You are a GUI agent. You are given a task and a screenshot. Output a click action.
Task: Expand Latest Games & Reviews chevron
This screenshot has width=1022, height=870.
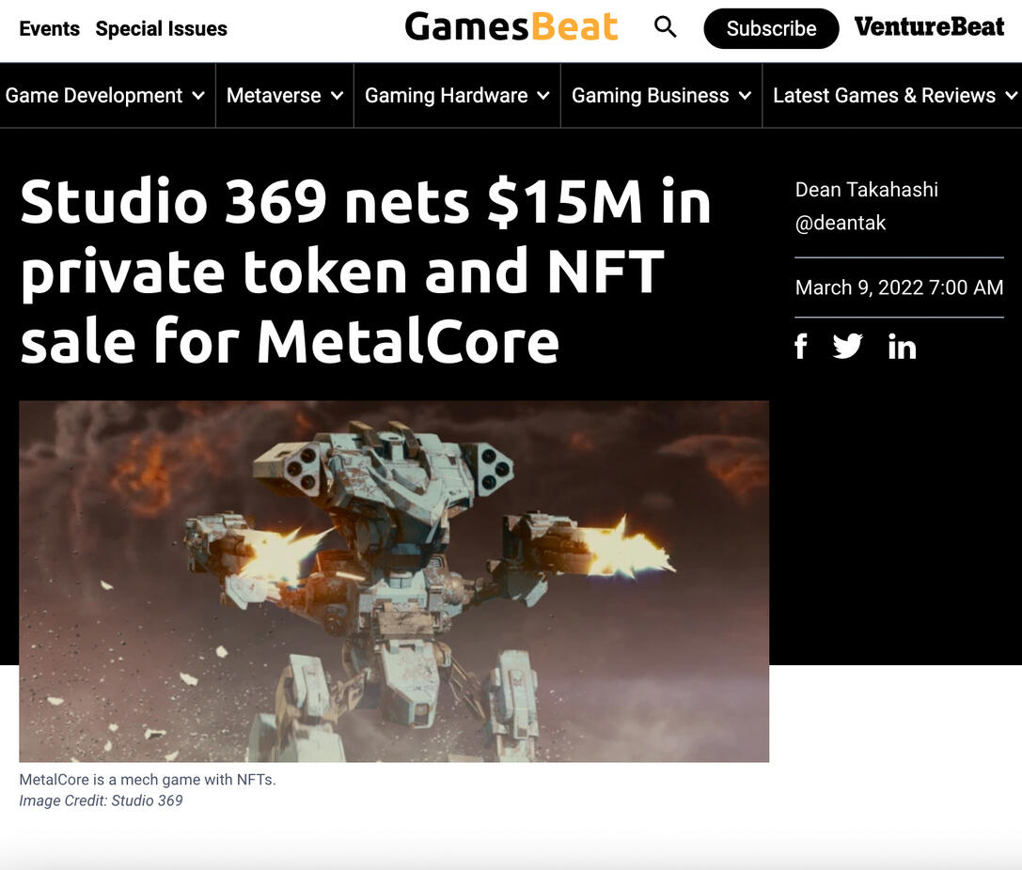point(1011,96)
